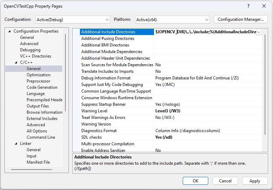273x190 pixels.
Task: Open the Platform dropdown
Action: coord(172,20)
